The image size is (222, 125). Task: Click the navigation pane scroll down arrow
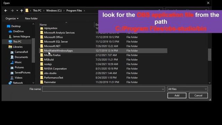coord(33,83)
